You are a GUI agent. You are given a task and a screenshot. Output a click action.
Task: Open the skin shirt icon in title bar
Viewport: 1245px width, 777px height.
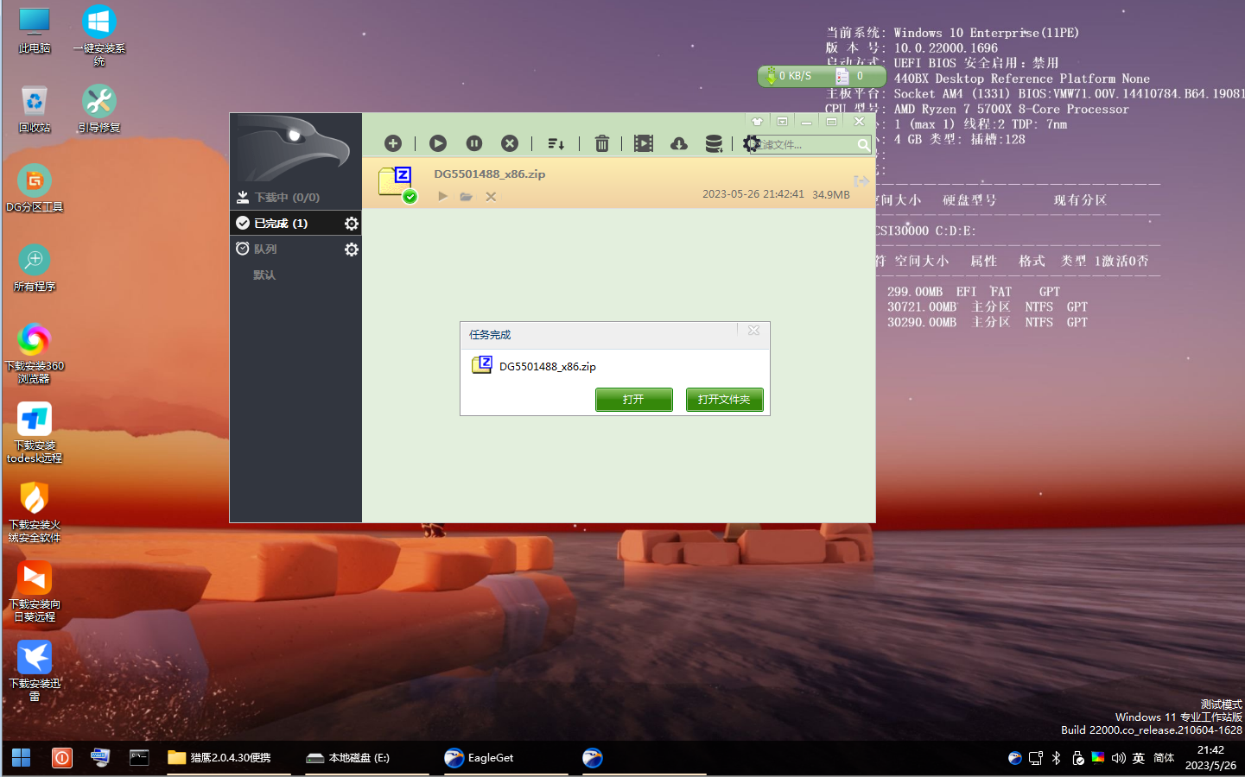757,122
